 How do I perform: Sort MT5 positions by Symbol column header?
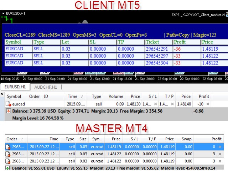tap(14, 97)
